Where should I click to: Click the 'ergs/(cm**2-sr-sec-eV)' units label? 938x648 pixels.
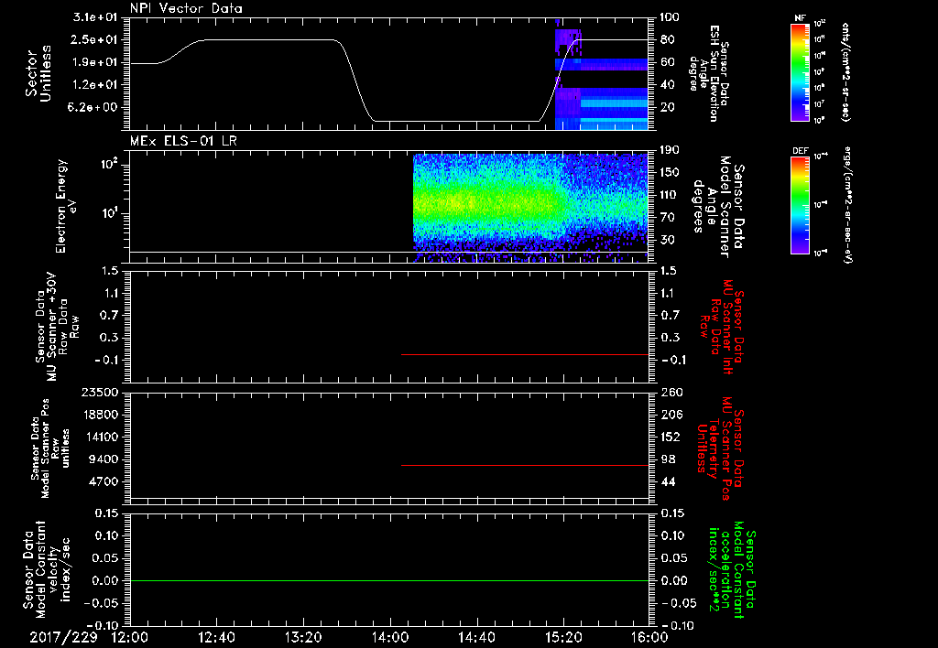tap(847, 205)
